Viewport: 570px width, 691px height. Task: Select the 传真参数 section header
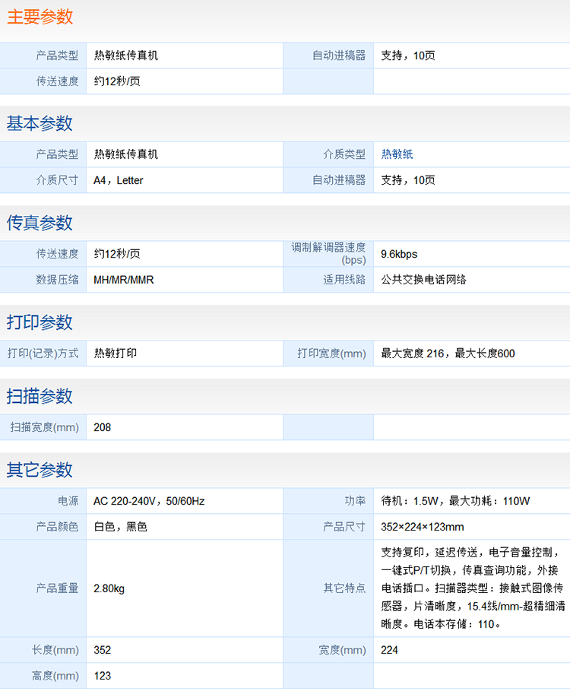[x=40, y=223]
